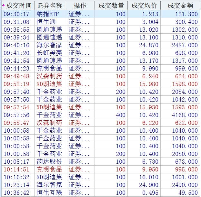Select time cell 09:57:54

pos(16,107)
